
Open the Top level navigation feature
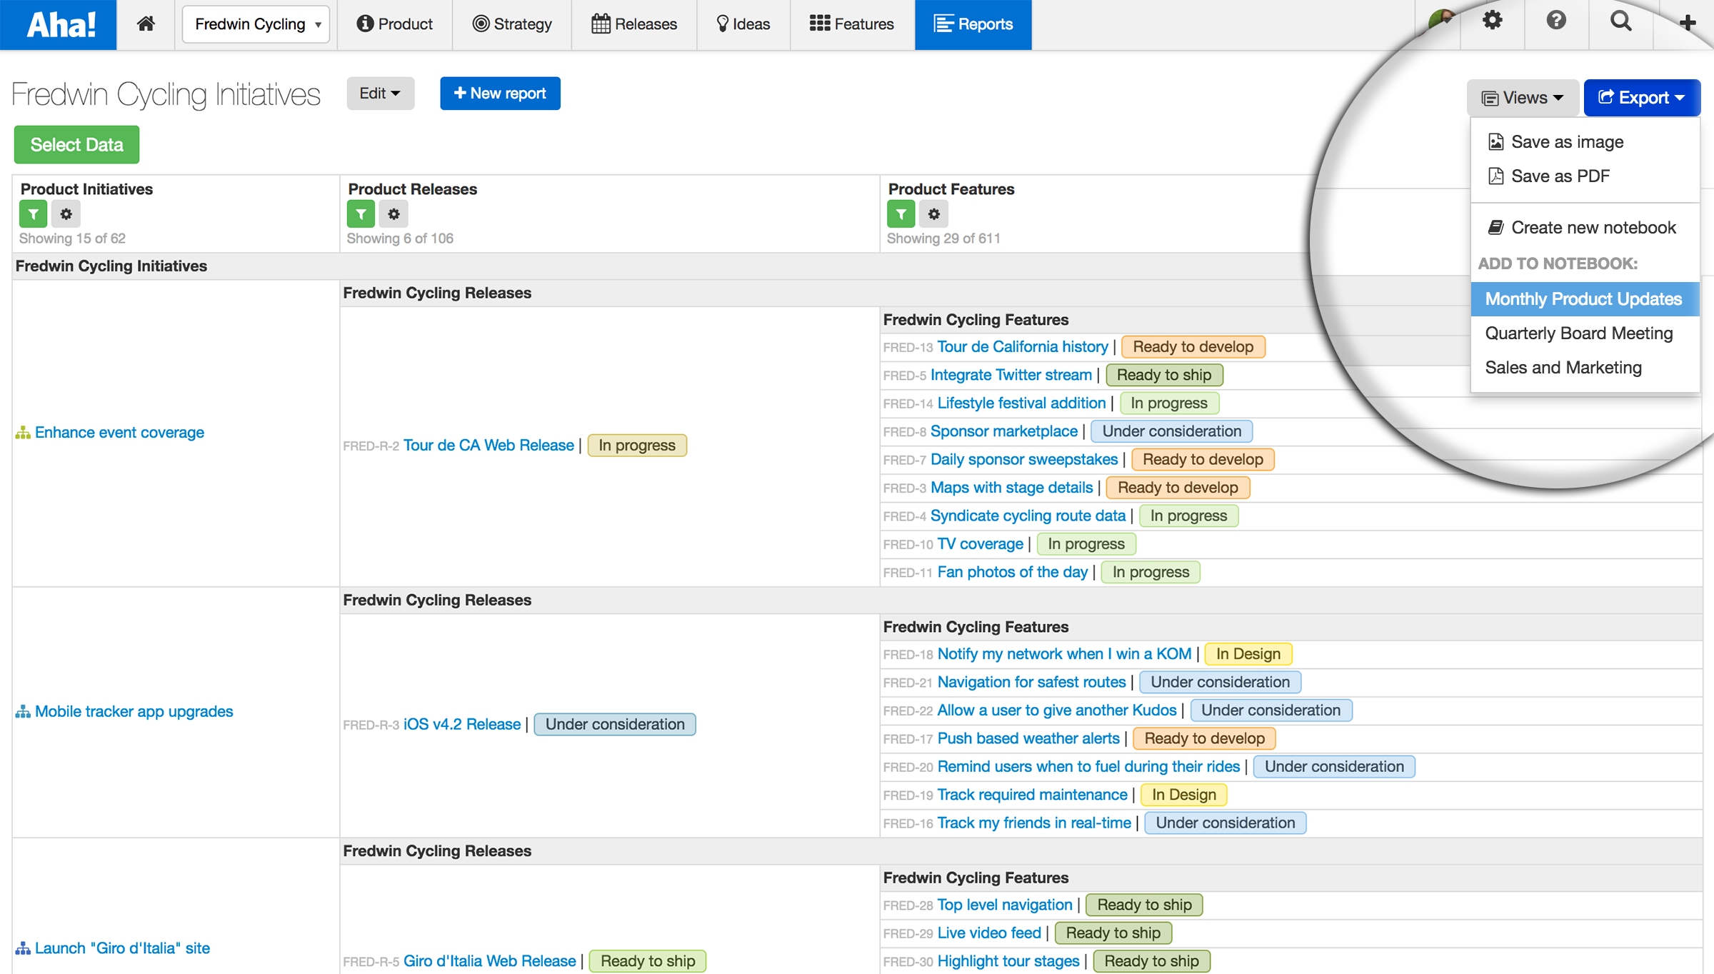[1005, 905]
